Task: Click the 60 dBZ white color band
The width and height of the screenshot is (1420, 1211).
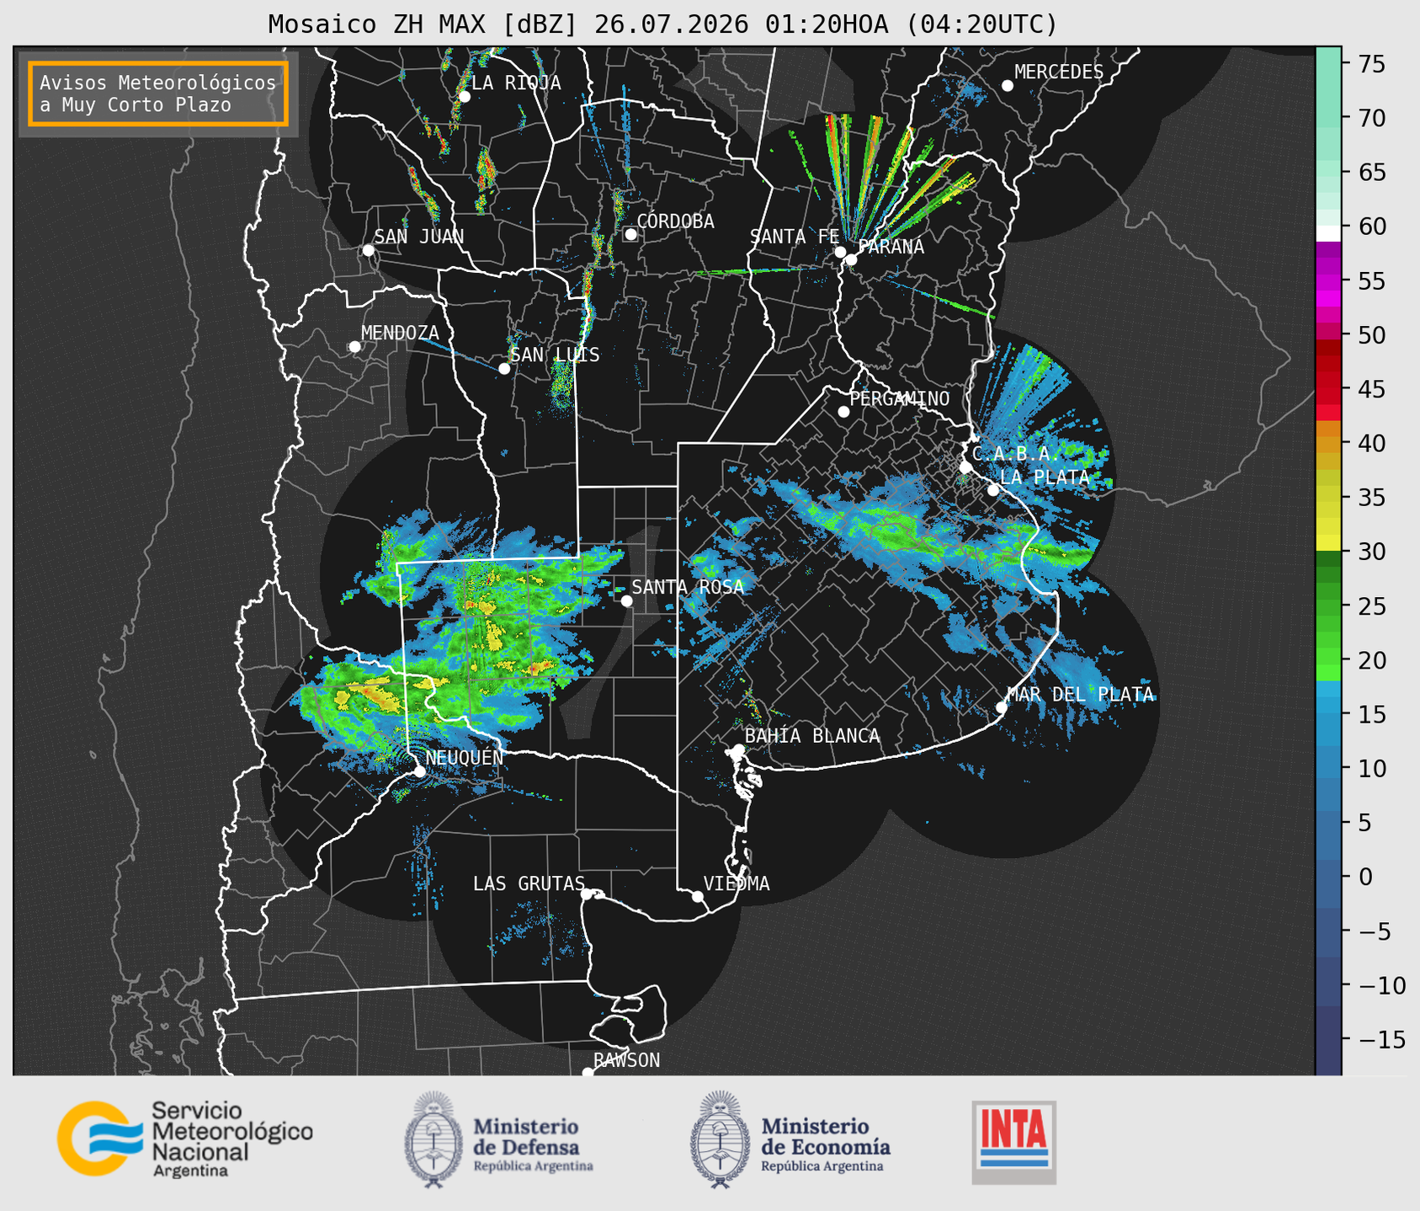Action: 1328,232
